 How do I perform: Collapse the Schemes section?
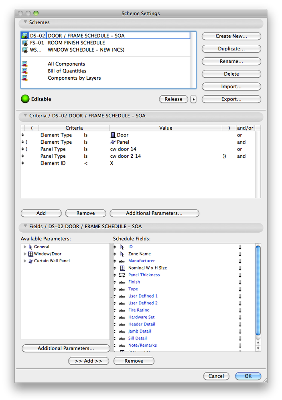(x=25, y=22)
